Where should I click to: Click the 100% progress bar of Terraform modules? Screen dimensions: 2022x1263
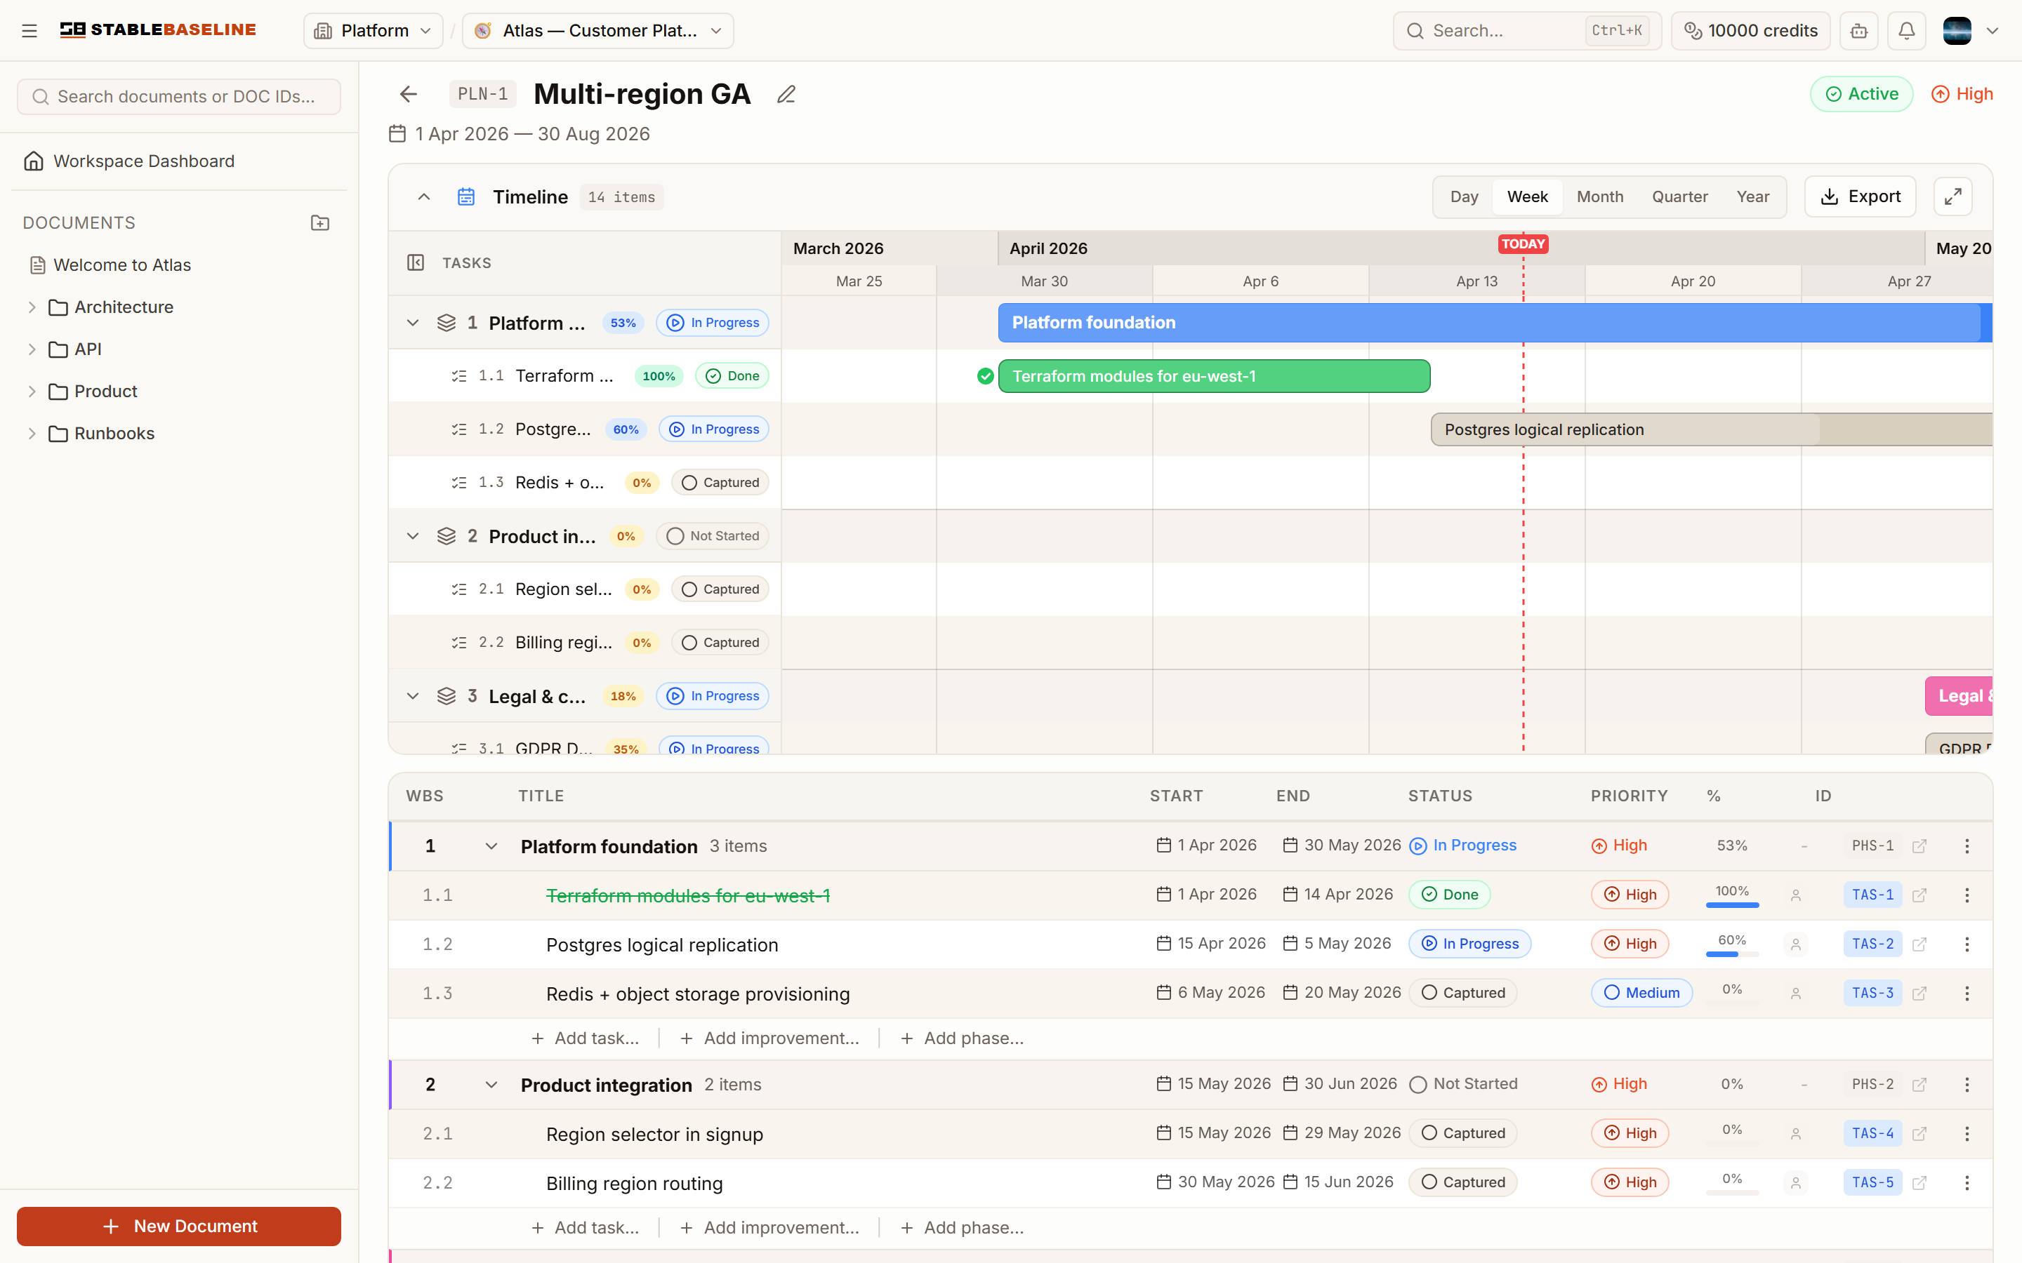(1732, 904)
